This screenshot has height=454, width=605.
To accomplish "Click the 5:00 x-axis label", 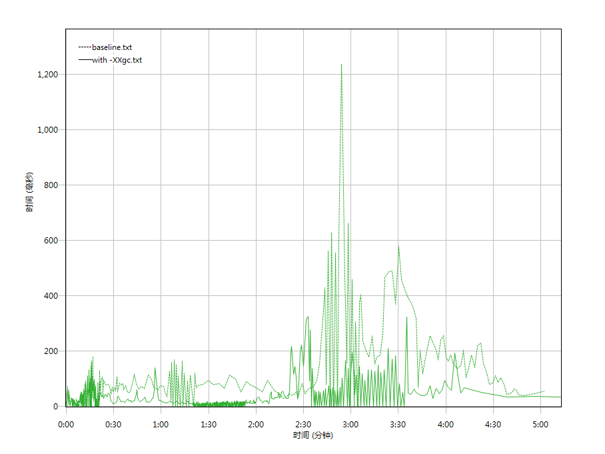I will [540, 425].
